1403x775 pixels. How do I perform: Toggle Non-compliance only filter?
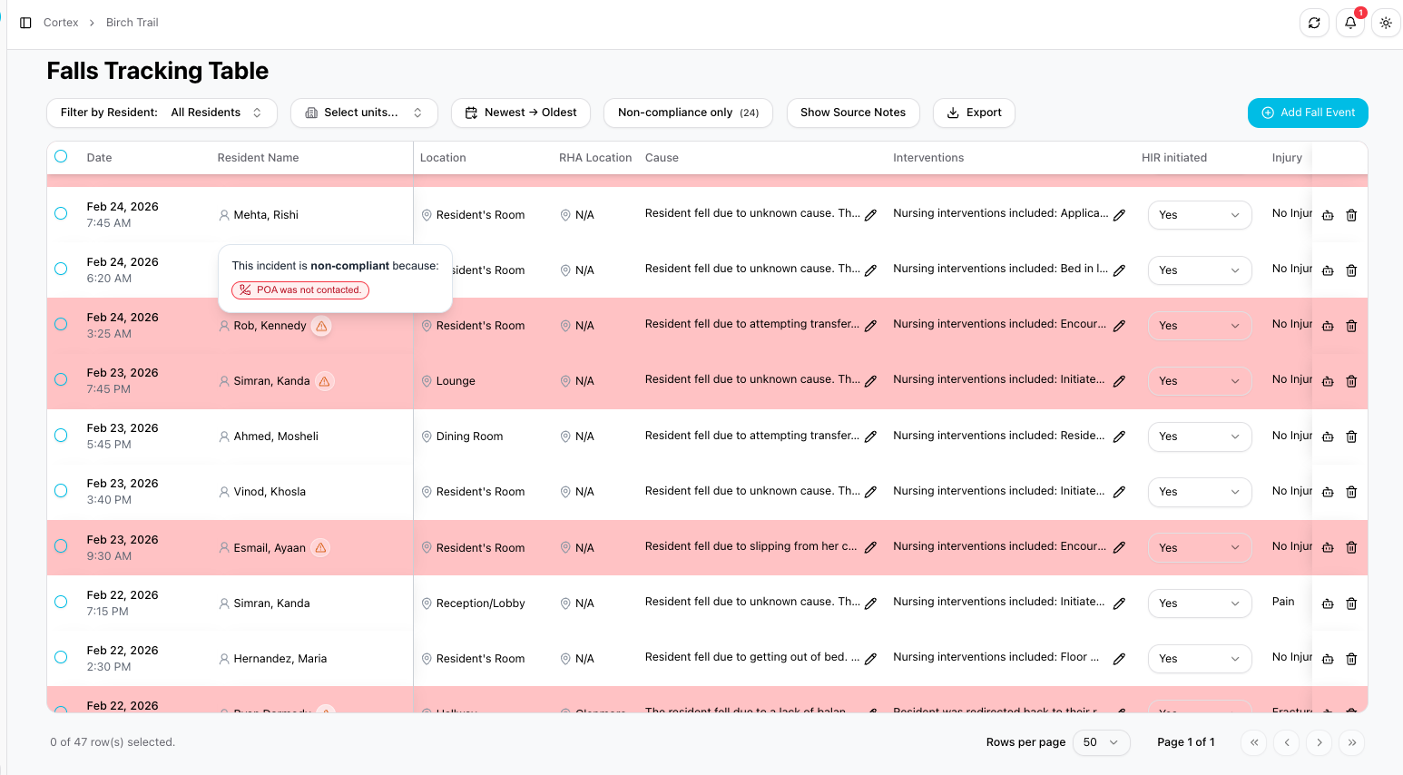687,113
